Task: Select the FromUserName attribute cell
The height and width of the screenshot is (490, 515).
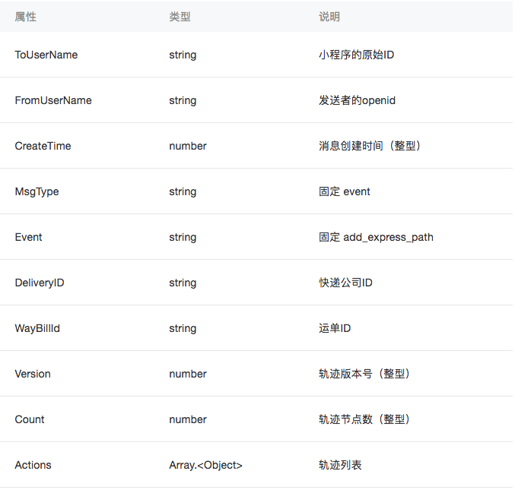Action: pyautogui.click(x=53, y=100)
